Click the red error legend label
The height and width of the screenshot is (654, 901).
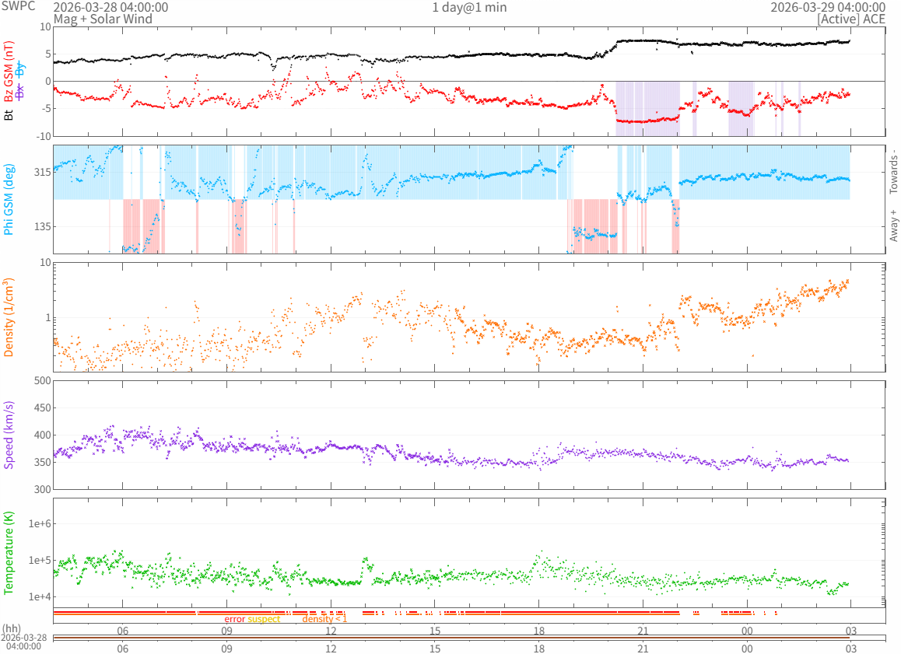click(234, 619)
